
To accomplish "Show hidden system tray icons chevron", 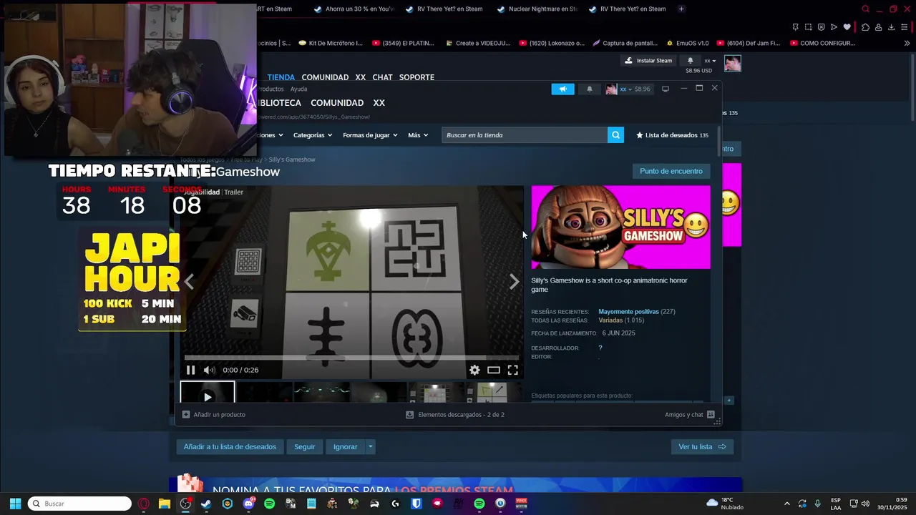I will tap(787, 504).
